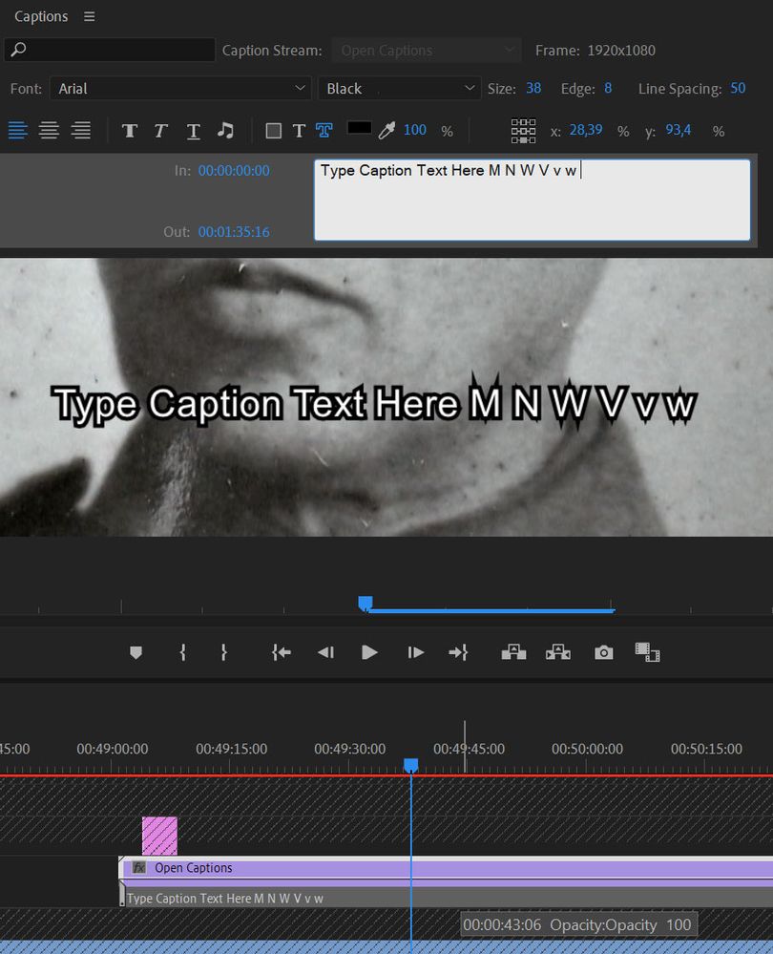Open the Captions panel menu
Viewport: 773px width, 954px height.
point(89,16)
